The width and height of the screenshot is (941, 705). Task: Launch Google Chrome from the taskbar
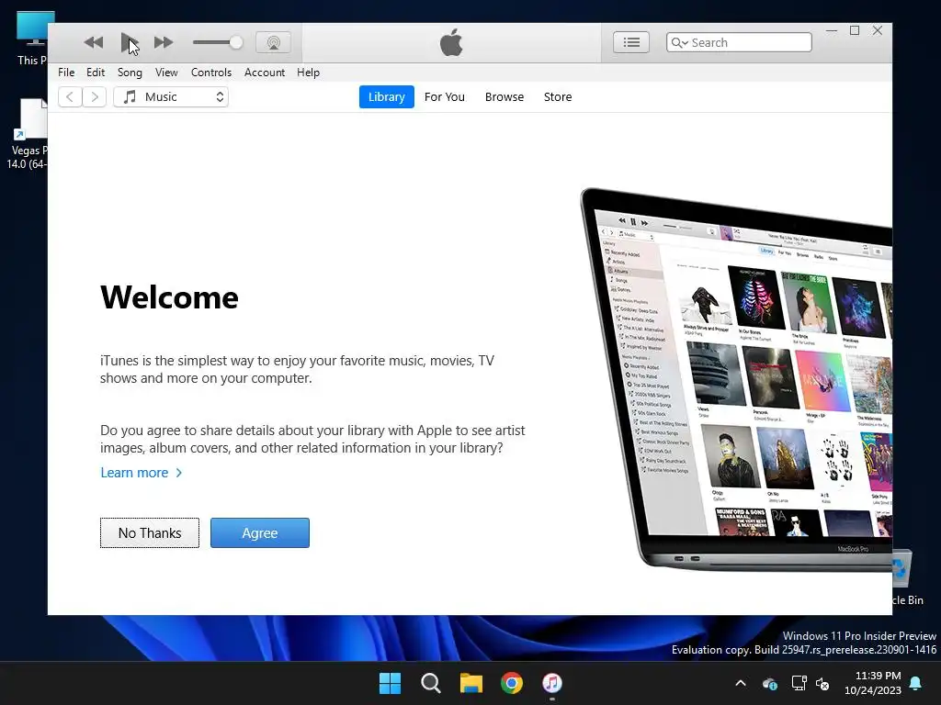coord(512,683)
